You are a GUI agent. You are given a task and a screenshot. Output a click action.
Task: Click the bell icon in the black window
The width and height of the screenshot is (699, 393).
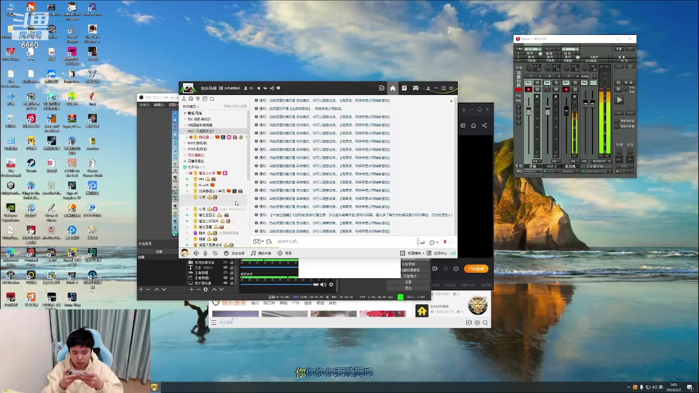473,126
